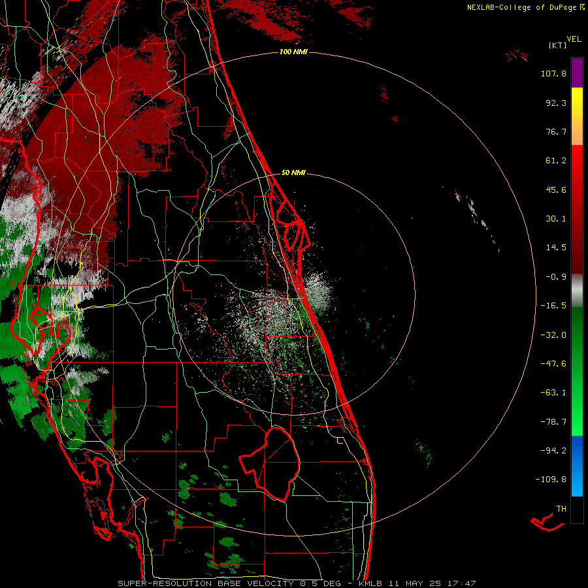Image resolution: width=588 pixels, height=588 pixels.
Task: Select the -32.0 velocity scale value
Action: point(553,335)
